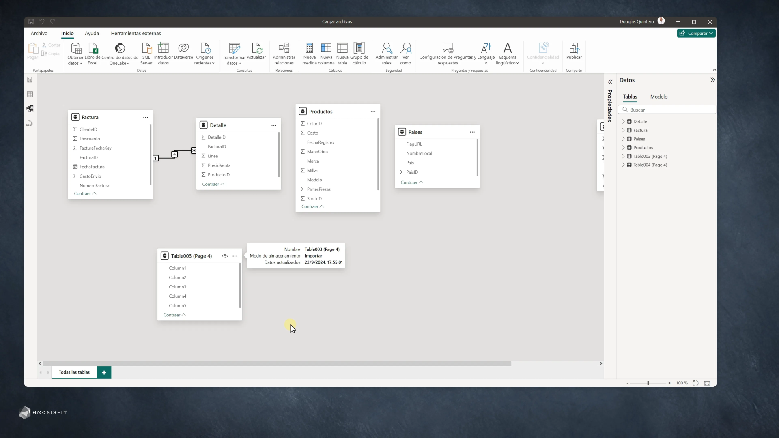Open Detalle table more options
Image resolution: width=779 pixels, height=438 pixels.
pyautogui.click(x=273, y=125)
